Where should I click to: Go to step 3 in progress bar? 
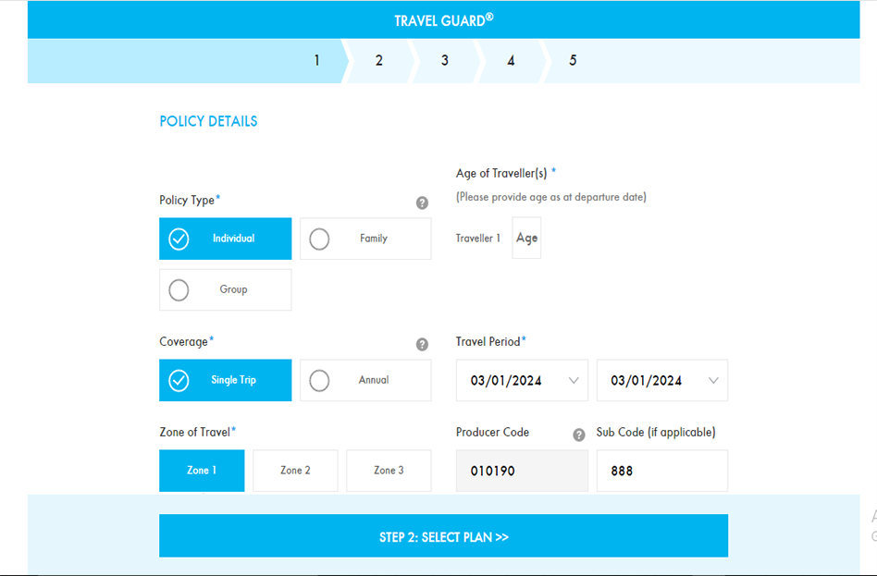[x=445, y=60]
